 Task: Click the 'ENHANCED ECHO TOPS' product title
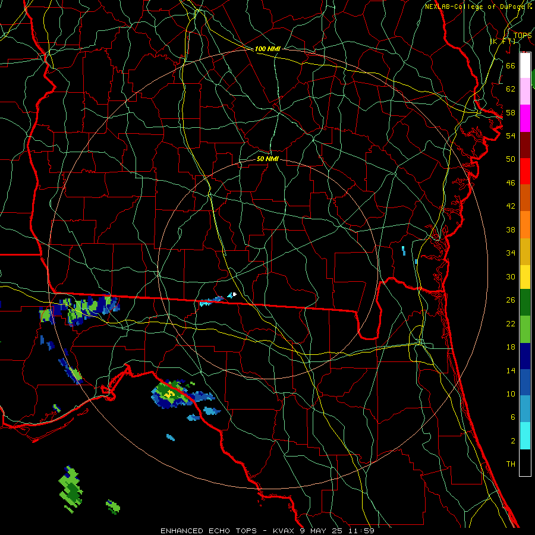(209, 531)
